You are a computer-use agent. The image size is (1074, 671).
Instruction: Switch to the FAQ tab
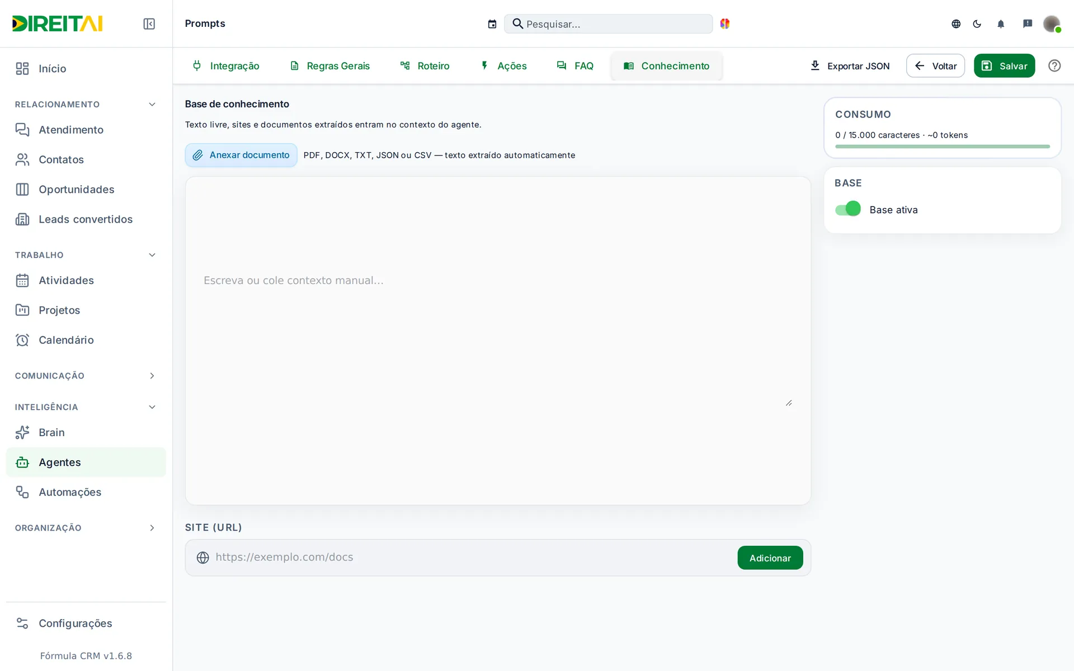coord(575,66)
